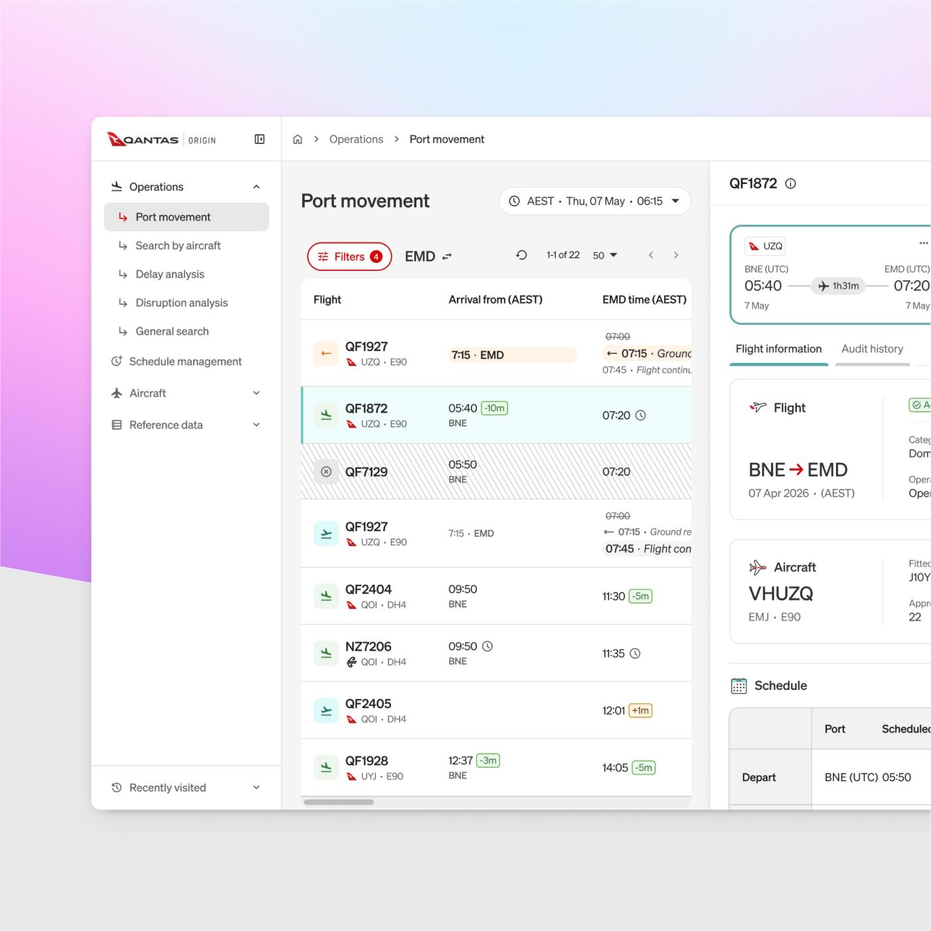Select flight QF2405
Viewport: 931px width, 931px height.
(496, 711)
